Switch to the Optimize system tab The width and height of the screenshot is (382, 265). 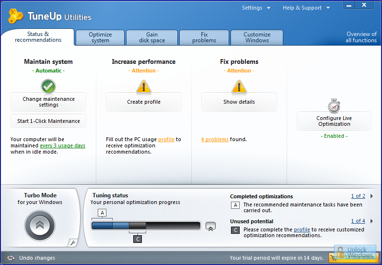100,37
